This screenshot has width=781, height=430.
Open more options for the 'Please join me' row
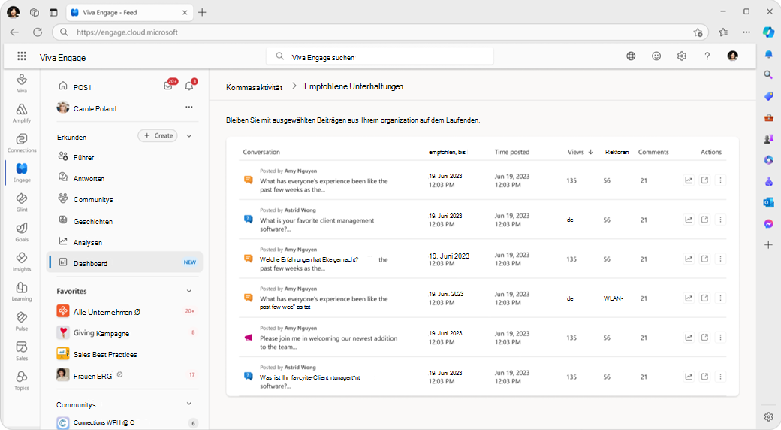coord(720,338)
